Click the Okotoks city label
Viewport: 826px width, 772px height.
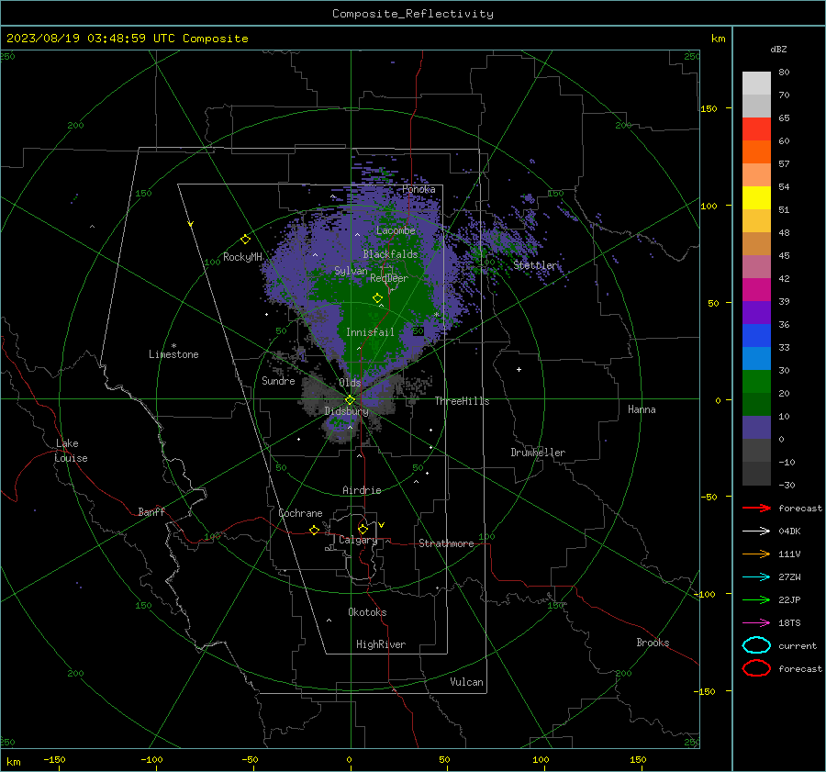367,612
